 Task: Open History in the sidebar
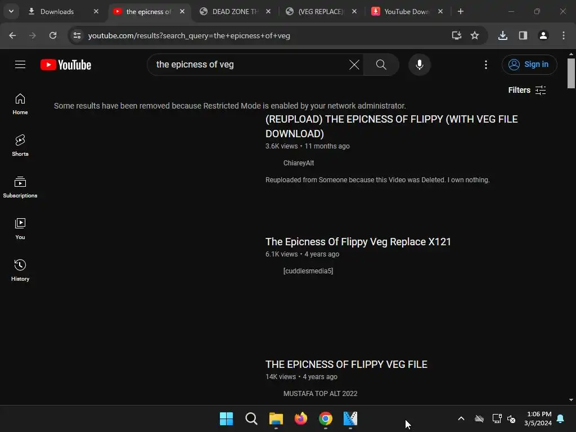[x=20, y=271]
